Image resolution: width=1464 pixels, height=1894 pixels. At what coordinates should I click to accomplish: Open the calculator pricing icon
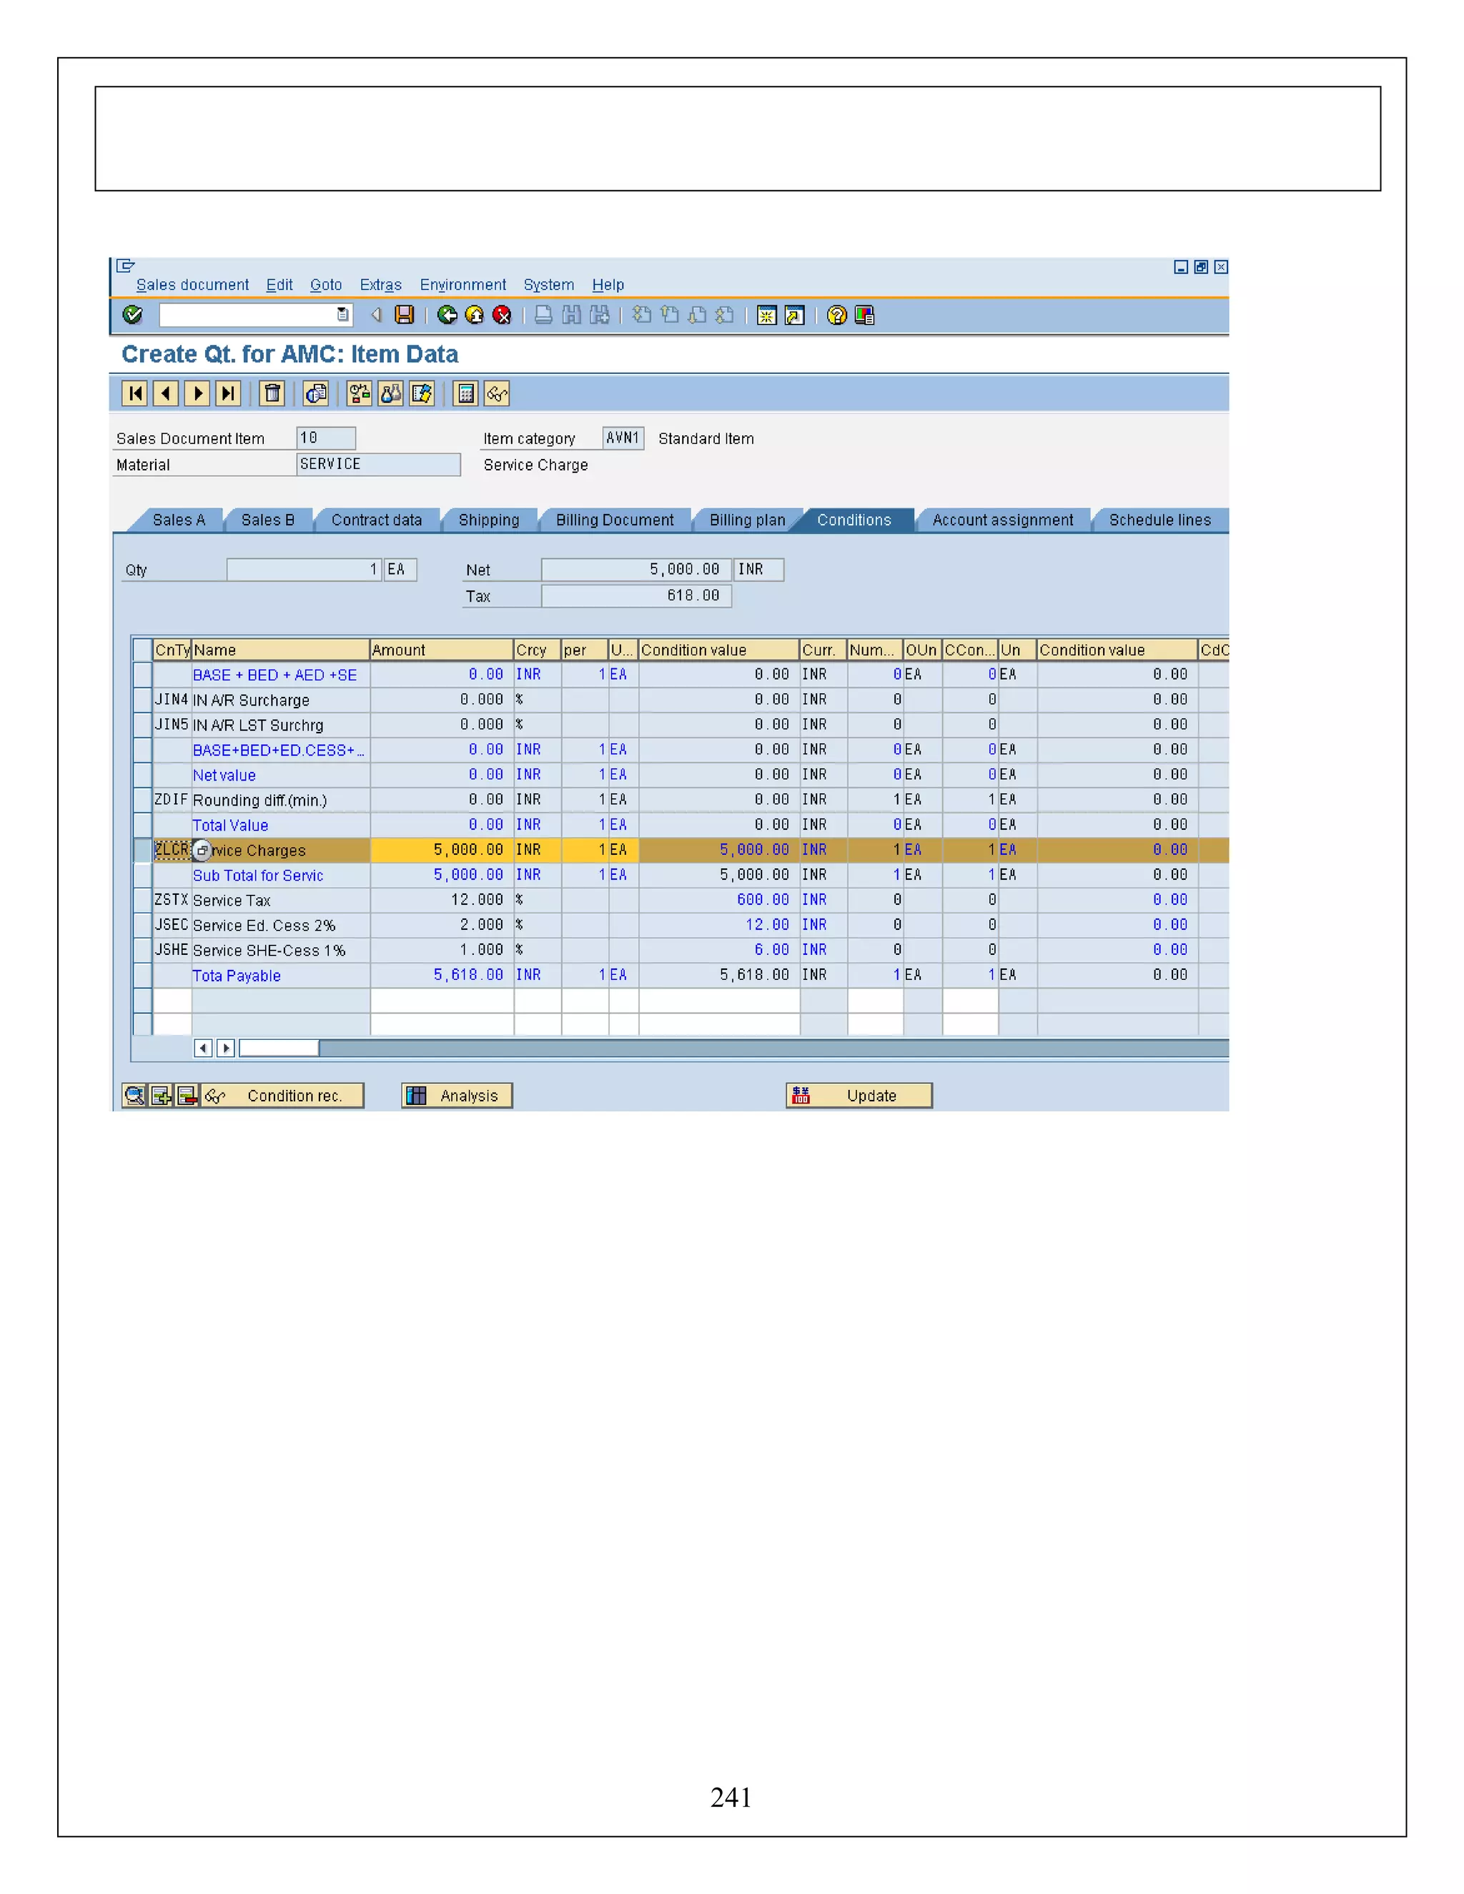point(466,394)
